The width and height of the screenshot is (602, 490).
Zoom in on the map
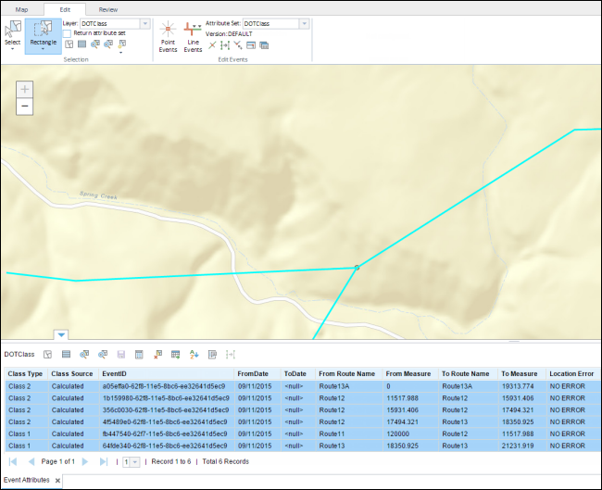click(x=25, y=90)
